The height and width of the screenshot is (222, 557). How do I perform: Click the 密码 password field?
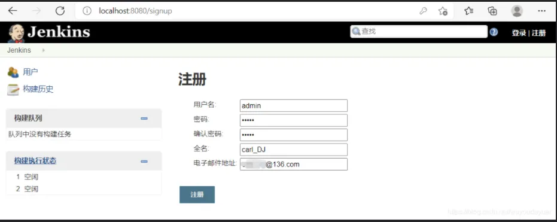293,120
